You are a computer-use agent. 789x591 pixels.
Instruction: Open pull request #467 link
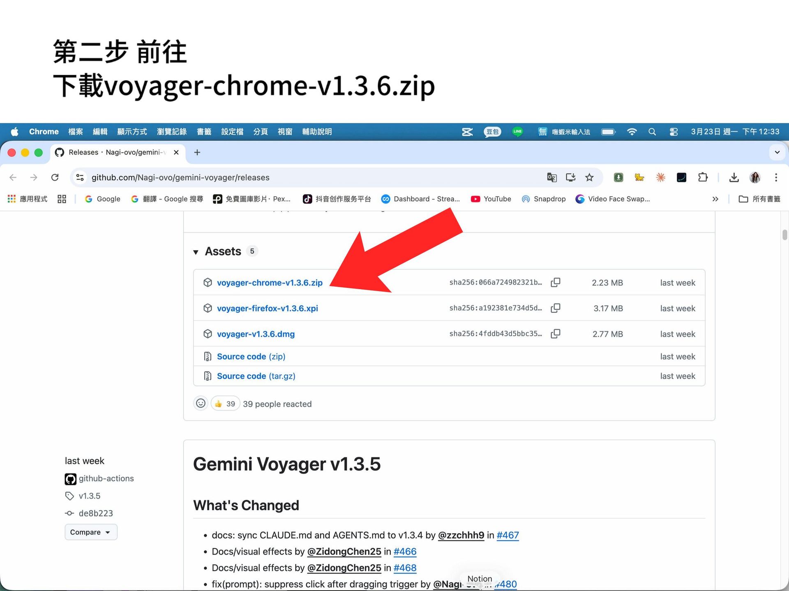pos(508,535)
